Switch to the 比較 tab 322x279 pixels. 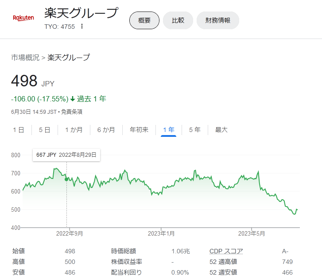[x=178, y=20]
